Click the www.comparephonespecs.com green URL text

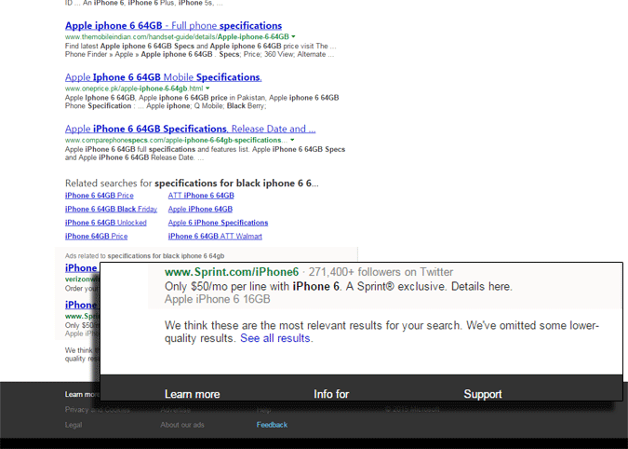pos(176,140)
